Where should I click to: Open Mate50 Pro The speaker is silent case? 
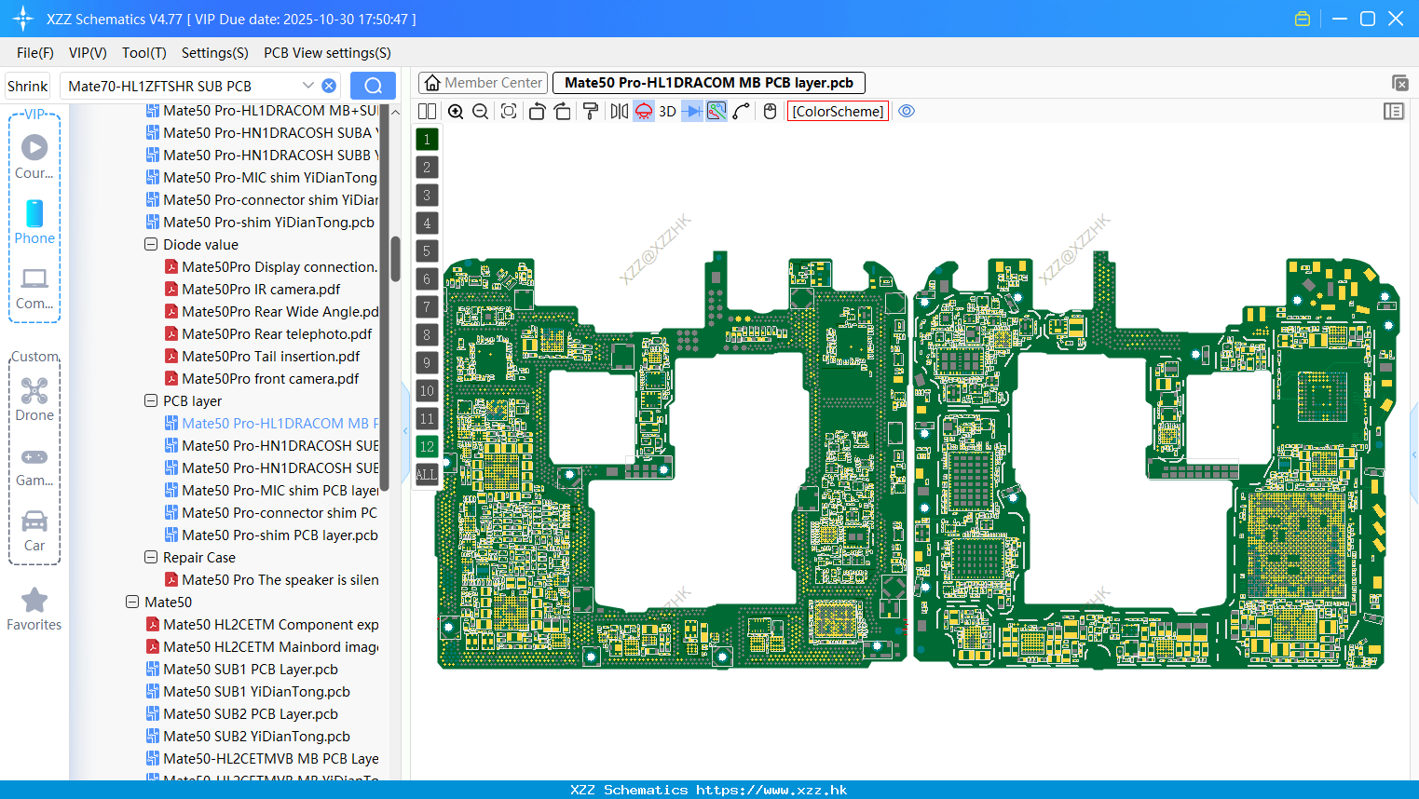271,579
